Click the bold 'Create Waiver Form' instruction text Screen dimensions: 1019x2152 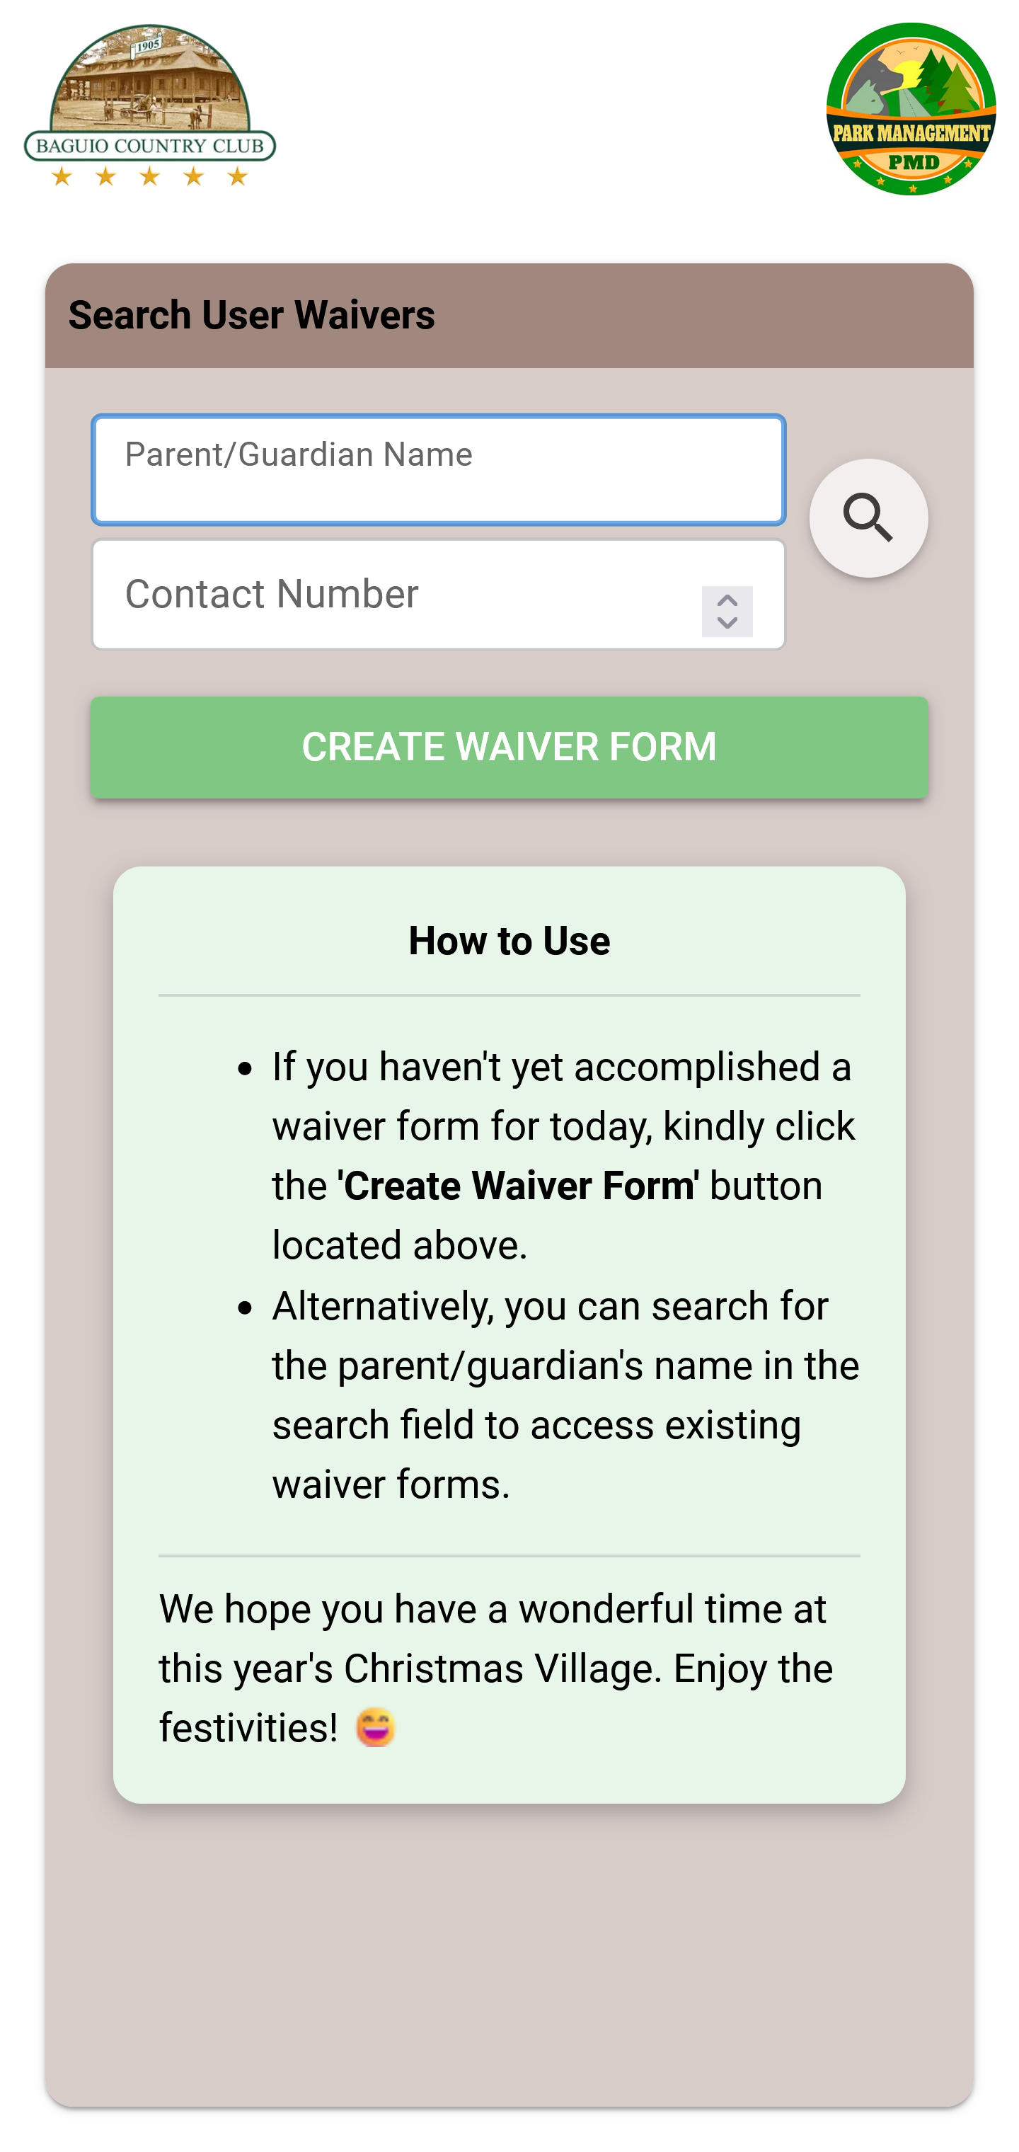coord(518,1186)
